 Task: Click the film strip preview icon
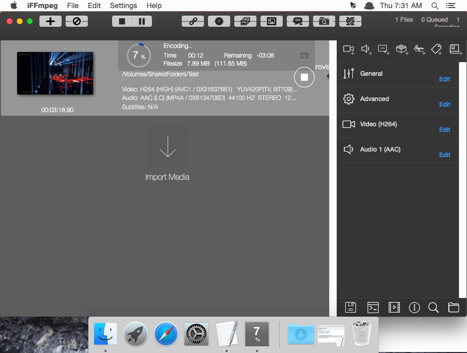[x=394, y=307]
